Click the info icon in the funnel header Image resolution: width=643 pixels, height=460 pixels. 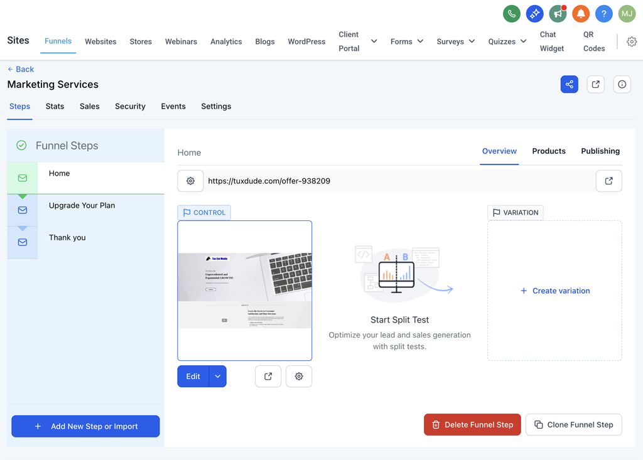622,83
